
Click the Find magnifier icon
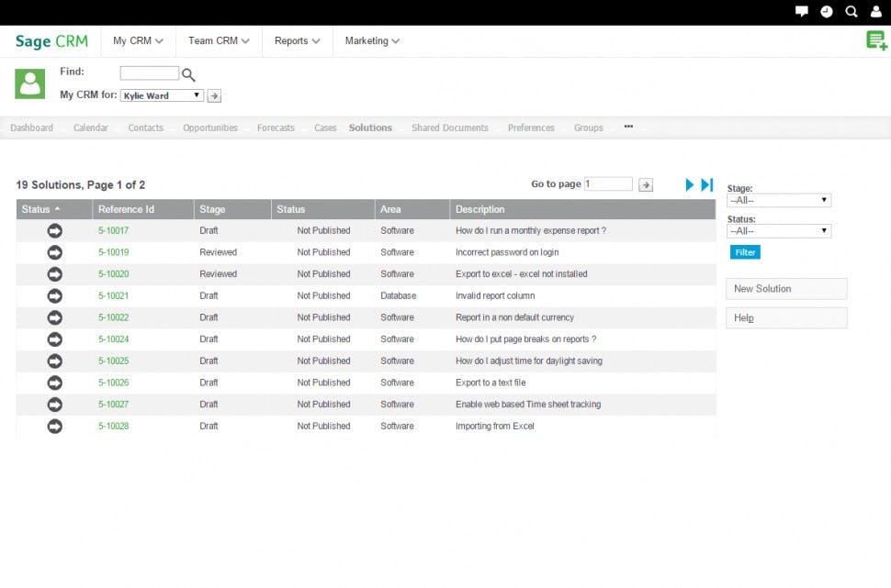pos(188,74)
